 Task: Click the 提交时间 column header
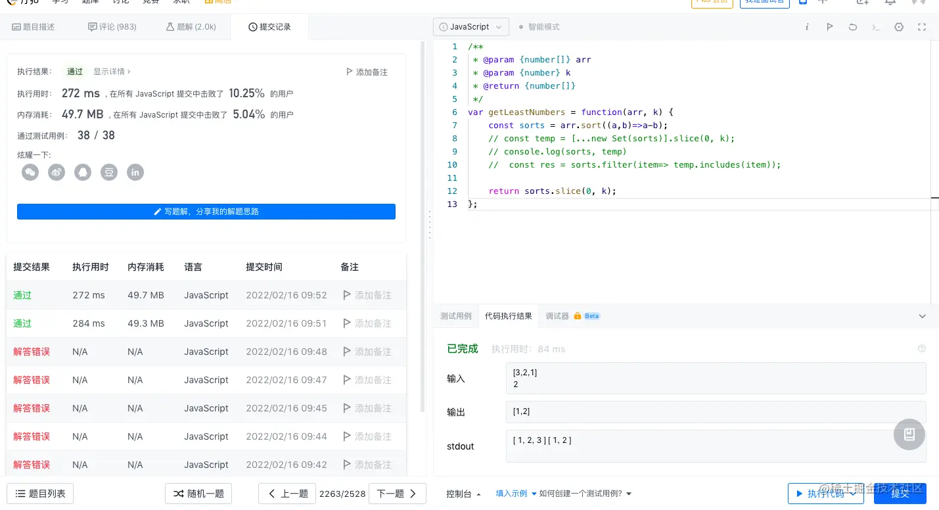click(x=264, y=267)
